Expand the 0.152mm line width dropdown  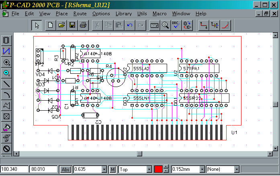point(202,170)
